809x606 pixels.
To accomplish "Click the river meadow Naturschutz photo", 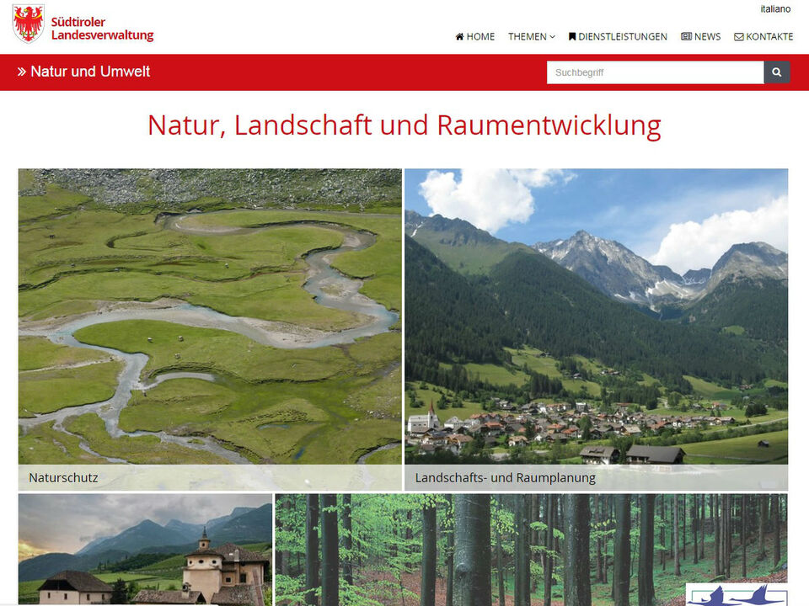I will click(210, 320).
